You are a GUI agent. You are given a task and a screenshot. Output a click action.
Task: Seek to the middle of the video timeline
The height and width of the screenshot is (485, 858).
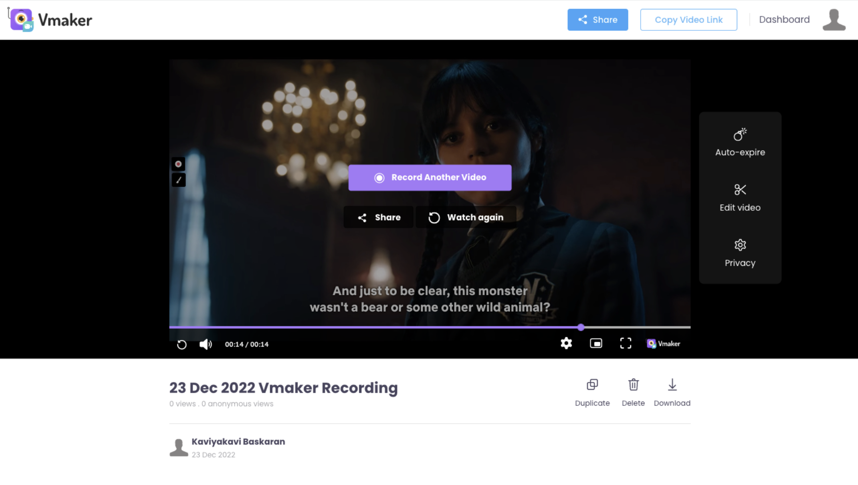[429, 327]
